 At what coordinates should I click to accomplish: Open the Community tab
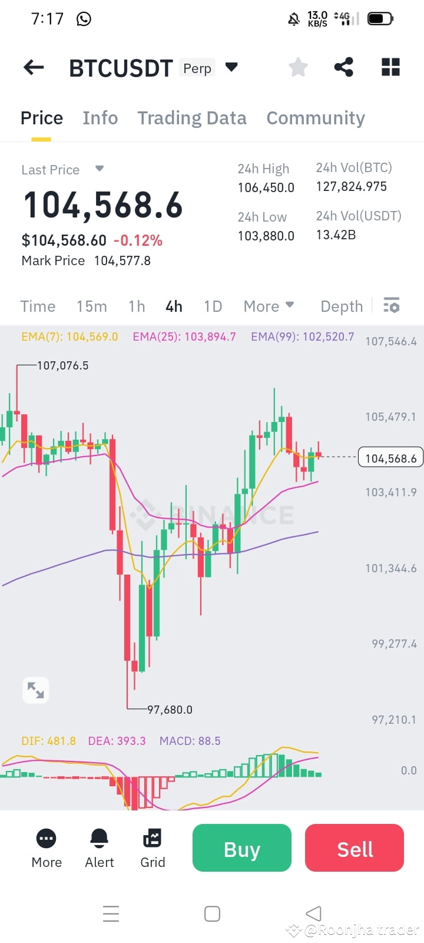[x=315, y=118]
